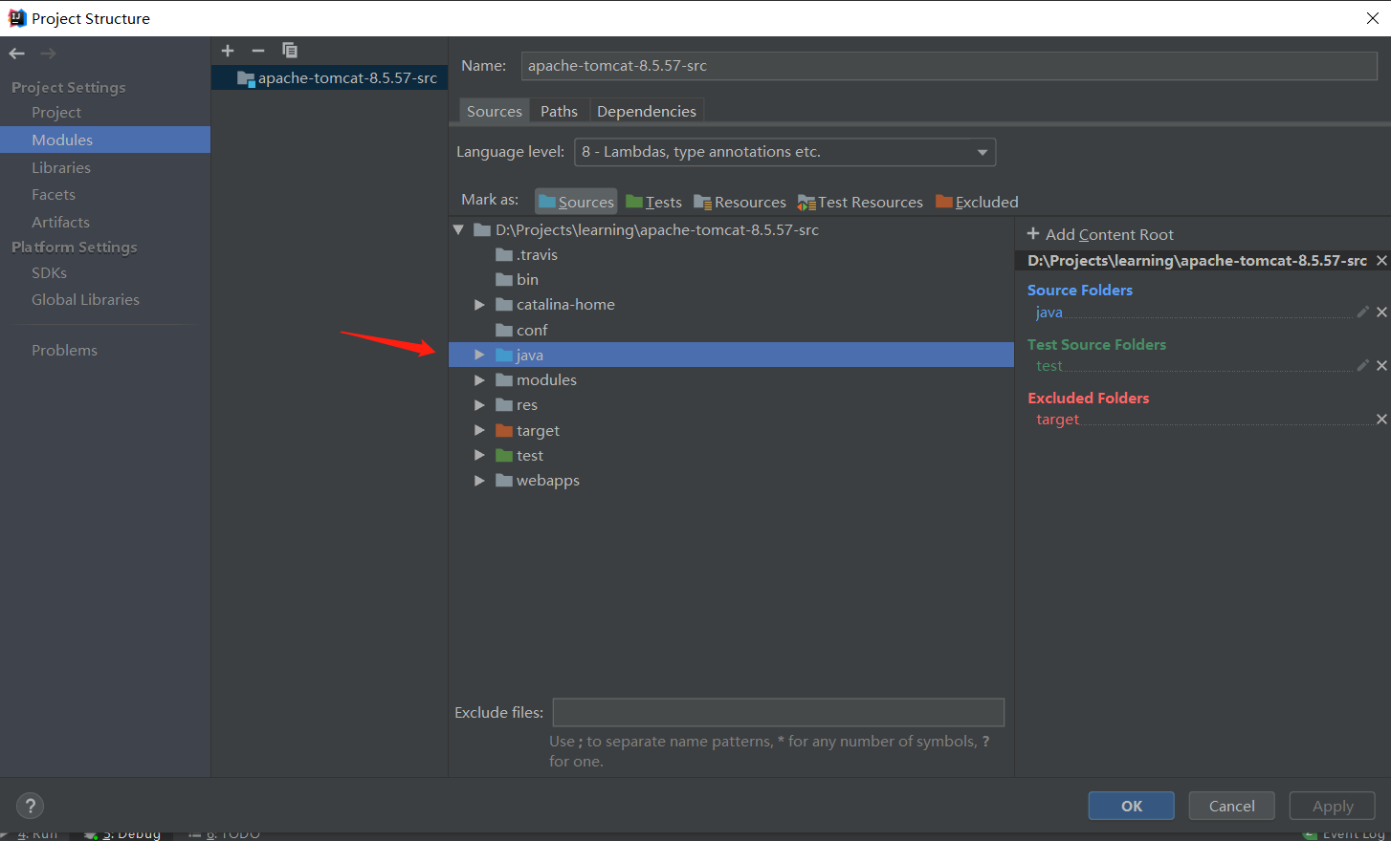Click the Cancel button
The width and height of the screenshot is (1391, 841).
coord(1231,806)
